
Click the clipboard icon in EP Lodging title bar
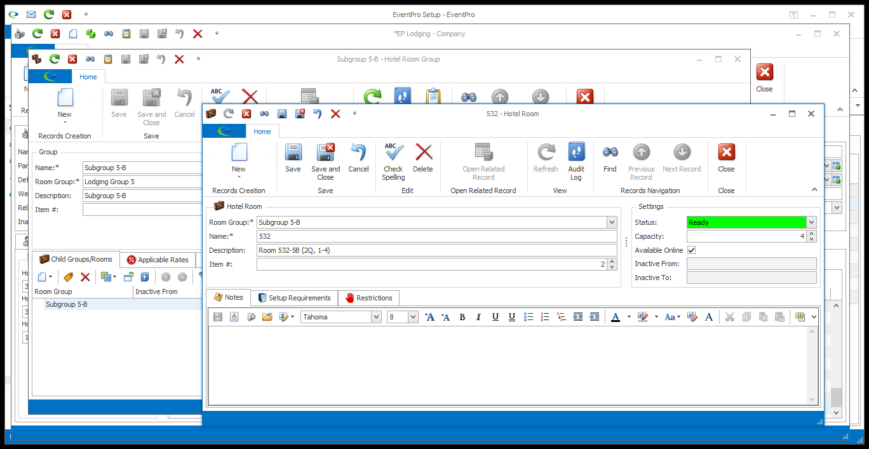coord(126,34)
